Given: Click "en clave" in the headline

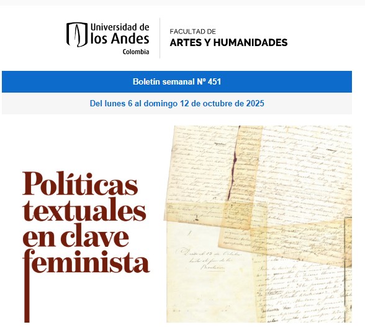Looking at the screenshot, I should pyautogui.click(x=76, y=237).
